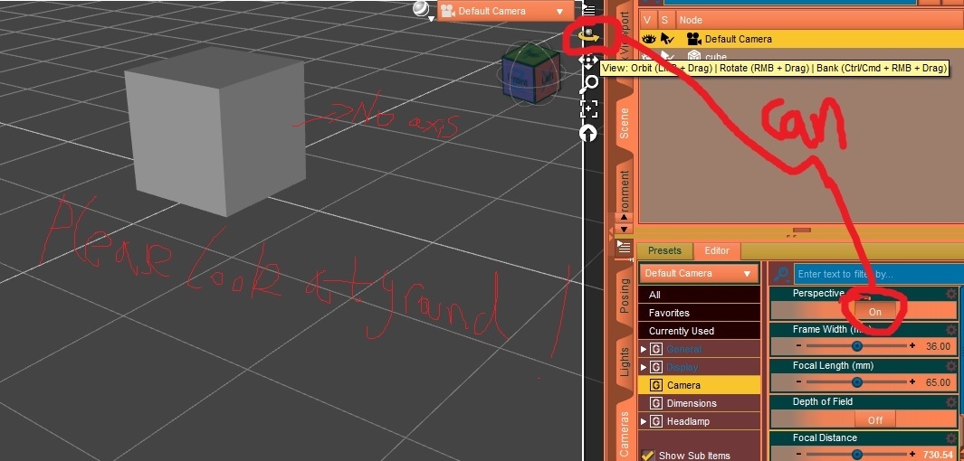964x461 pixels.
Task: Select the Currently Used property filter
Action: click(x=699, y=331)
